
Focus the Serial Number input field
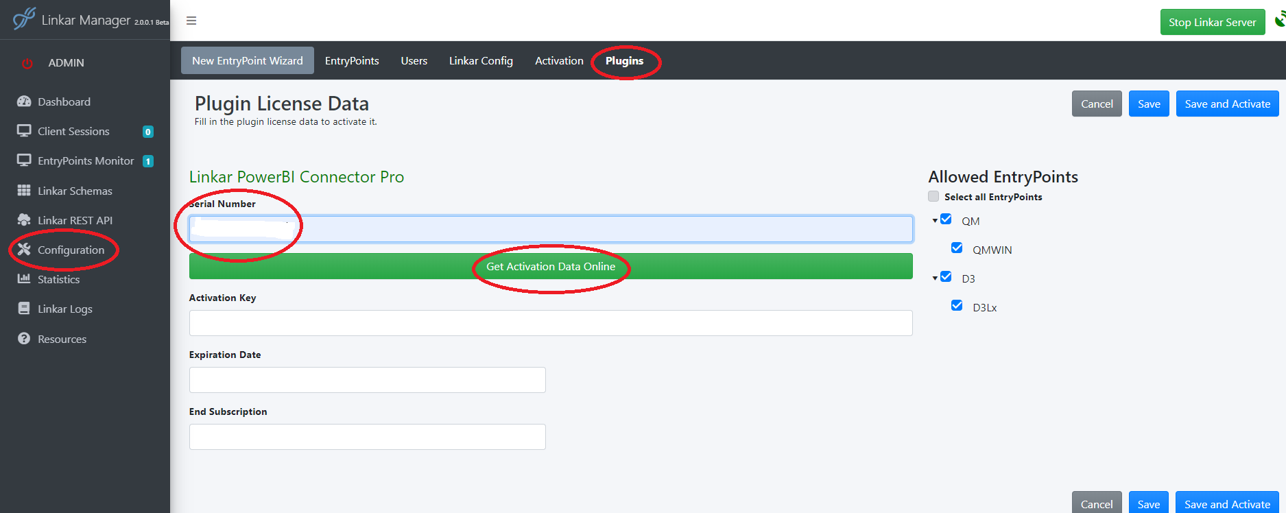[x=551, y=229]
